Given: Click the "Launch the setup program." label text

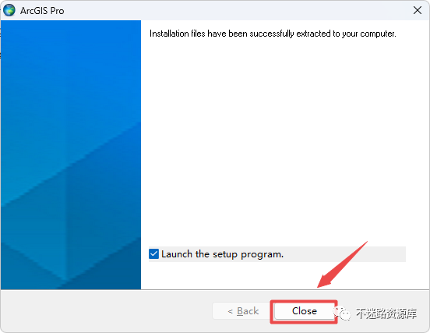Looking at the screenshot, I should click(222, 254).
